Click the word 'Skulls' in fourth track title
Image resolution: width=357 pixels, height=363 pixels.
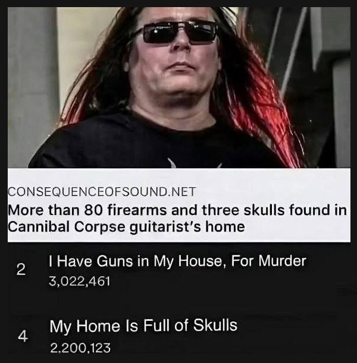[215, 325]
